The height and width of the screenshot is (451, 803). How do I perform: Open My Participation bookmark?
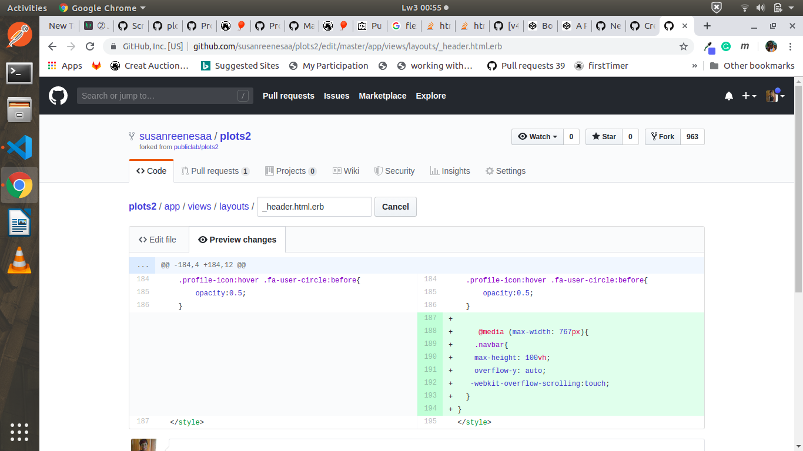[329, 66]
